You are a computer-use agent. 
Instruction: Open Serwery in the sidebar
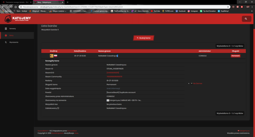click(12, 29)
